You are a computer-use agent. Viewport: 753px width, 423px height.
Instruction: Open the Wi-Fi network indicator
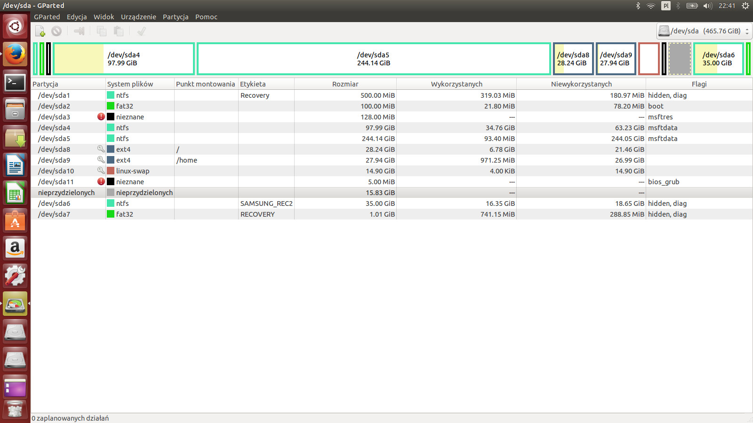tap(651, 6)
